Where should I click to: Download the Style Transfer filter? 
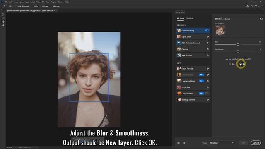click(207, 55)
